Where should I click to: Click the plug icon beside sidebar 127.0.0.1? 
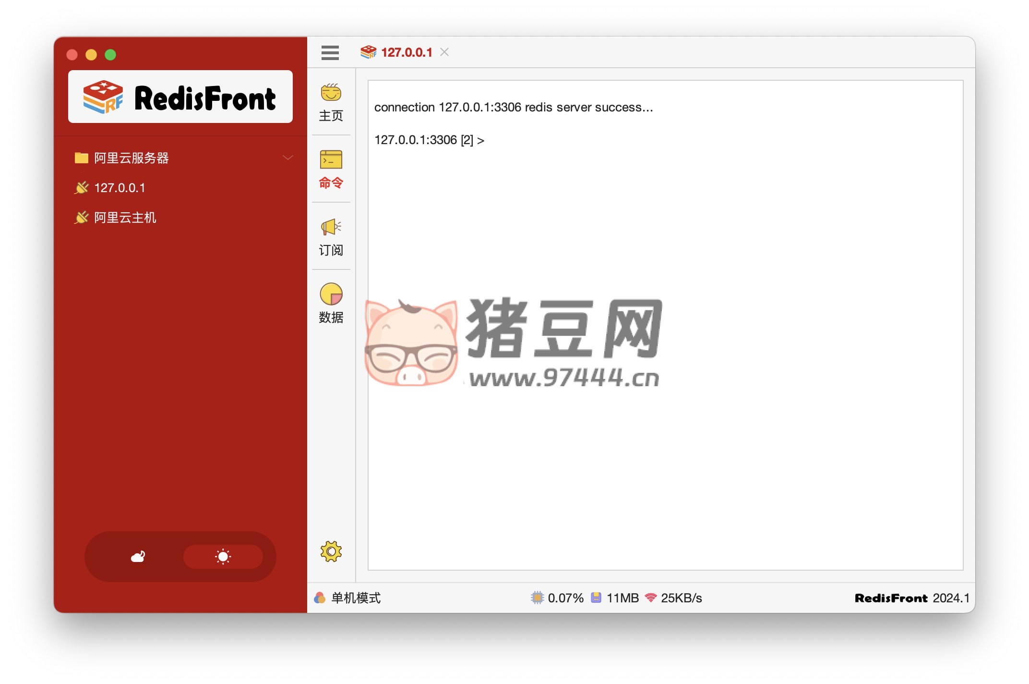pyautogui.click(x=82, y=187)
